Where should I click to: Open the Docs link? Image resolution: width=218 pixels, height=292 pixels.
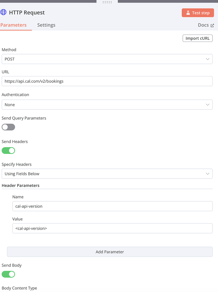click(203, 25)
